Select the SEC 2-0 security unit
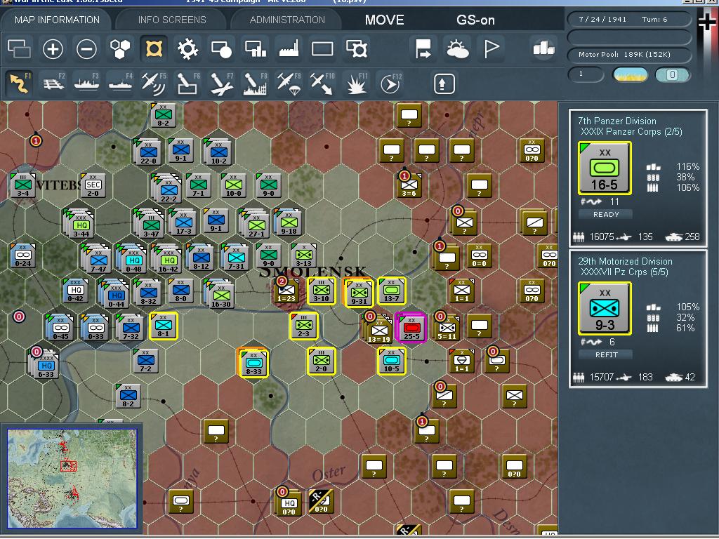 click(x=93, y=185)
